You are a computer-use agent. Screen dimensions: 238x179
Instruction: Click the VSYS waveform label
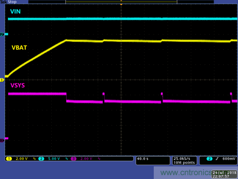click(x=18, y=85)
